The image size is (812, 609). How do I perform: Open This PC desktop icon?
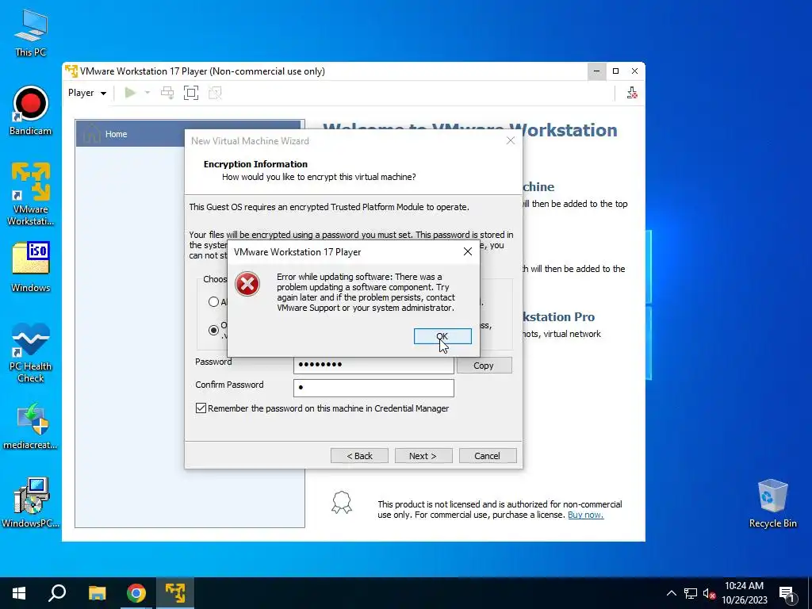(x=31, y=33)
